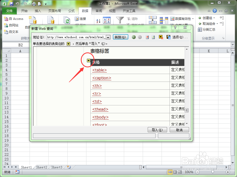Open the <tbody> tag link
The width and height of the screenshot is (237, 177).
tap(100, 117)
